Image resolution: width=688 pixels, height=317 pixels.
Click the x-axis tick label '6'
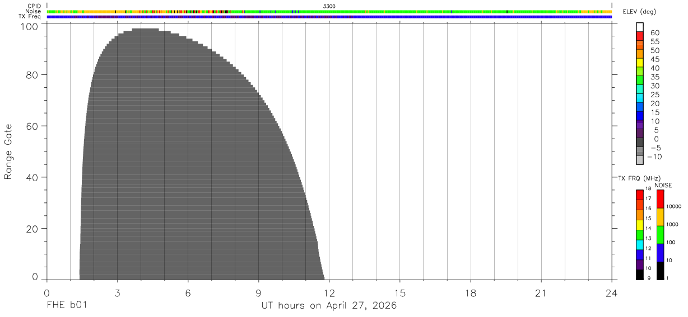tap(188, 293)
